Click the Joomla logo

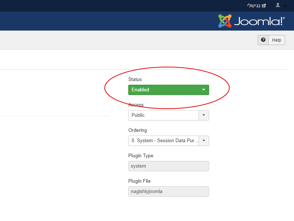point(251,21)
